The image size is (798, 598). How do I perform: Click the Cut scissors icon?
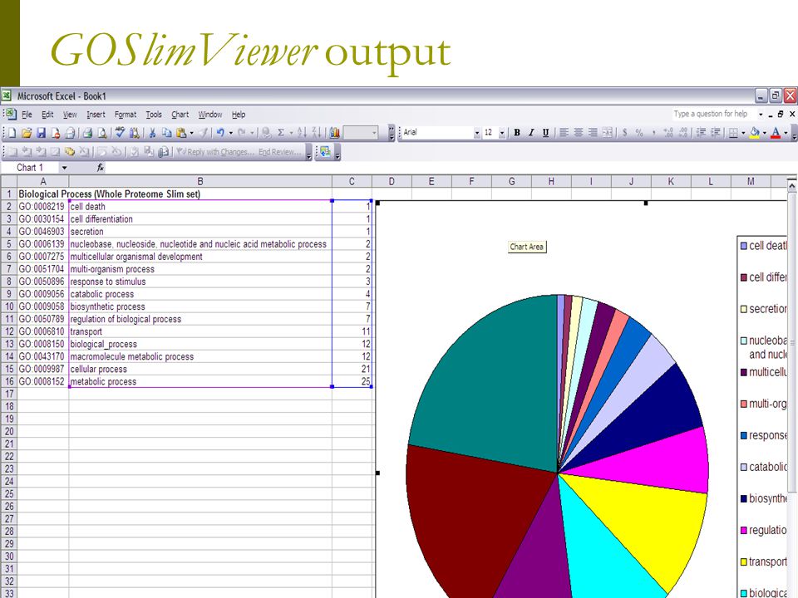[152, 133]
